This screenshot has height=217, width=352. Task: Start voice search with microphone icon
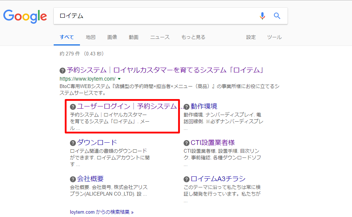click(262, 16)
